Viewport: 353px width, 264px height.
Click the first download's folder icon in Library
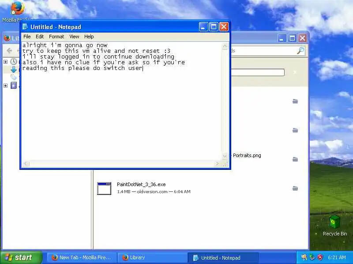point(295,102)
